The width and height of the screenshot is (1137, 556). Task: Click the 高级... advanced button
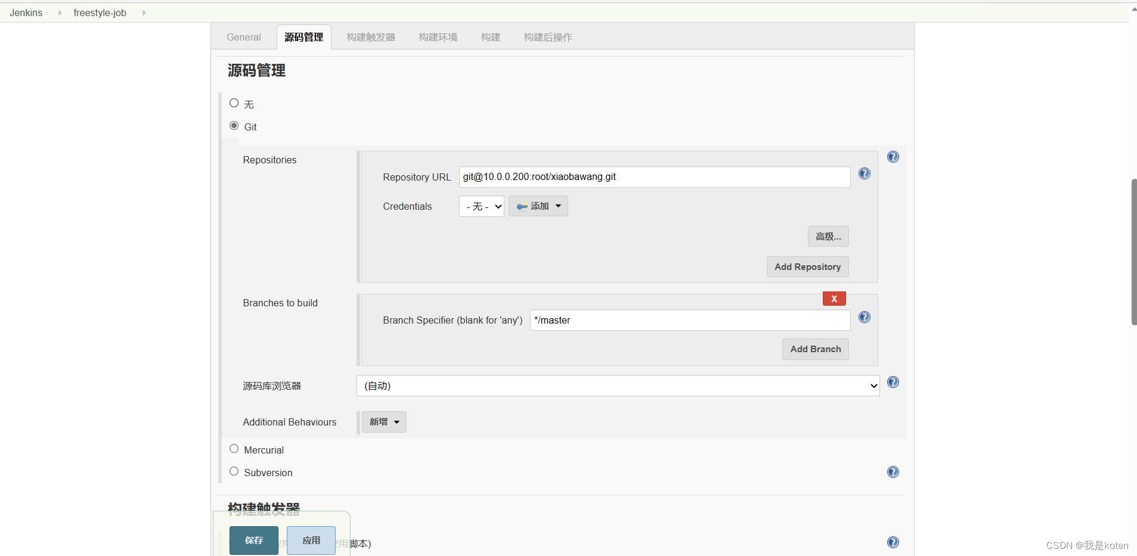[828, 237]
